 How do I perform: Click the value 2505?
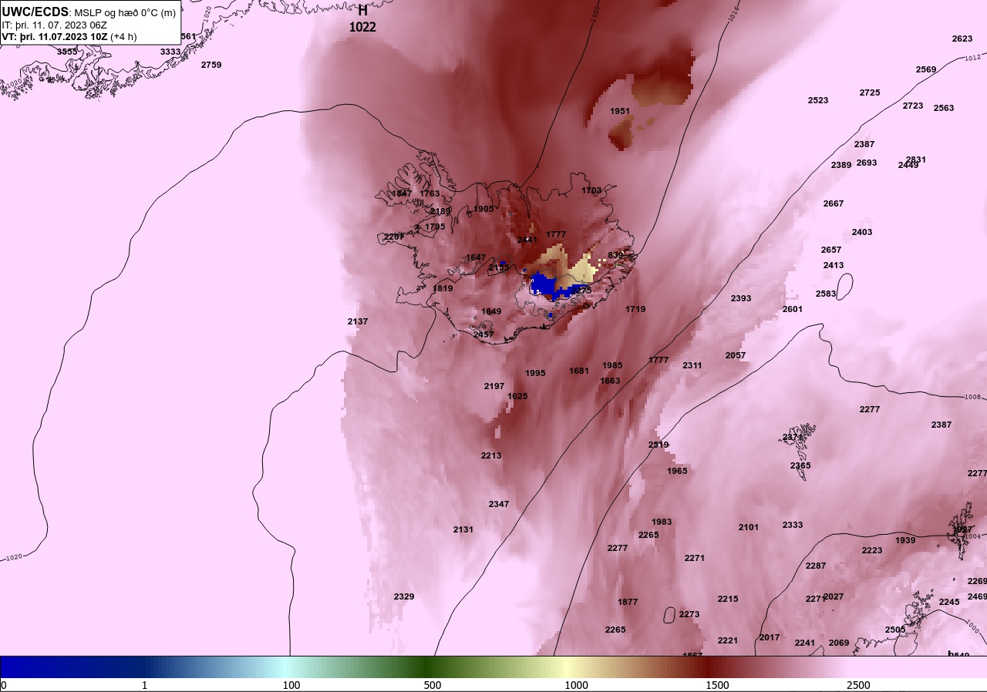895,630
